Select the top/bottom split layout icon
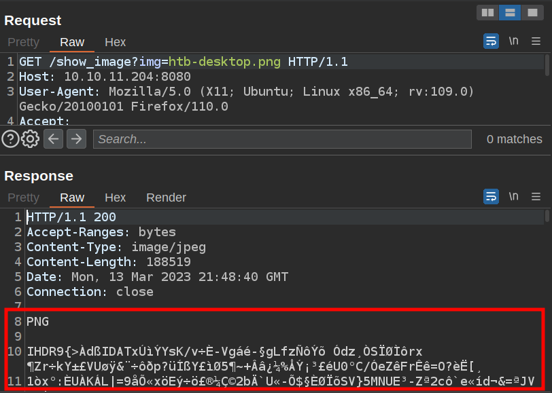 click(509, 12)
